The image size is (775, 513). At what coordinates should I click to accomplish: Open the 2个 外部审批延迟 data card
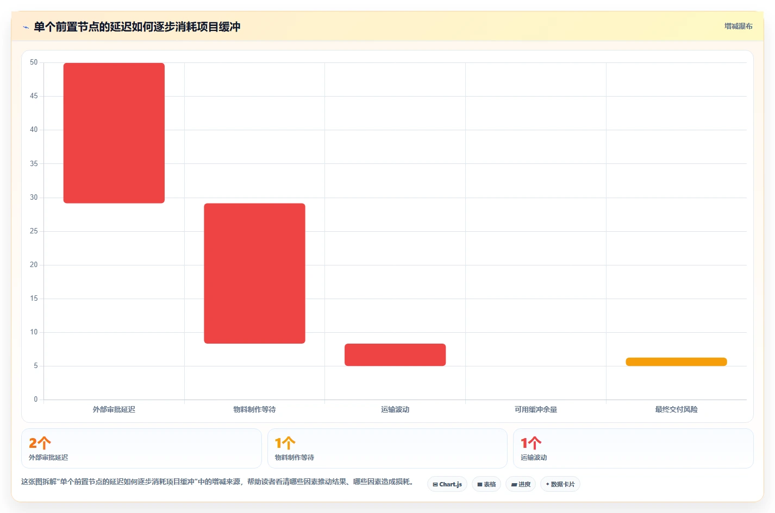[x=141, y=448]
